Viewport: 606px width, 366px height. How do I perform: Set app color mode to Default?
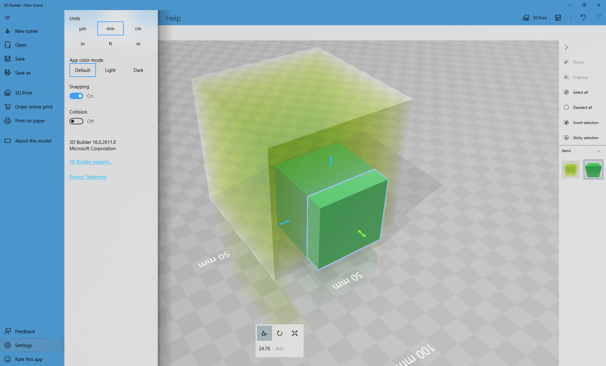click(x=83, y=70)
